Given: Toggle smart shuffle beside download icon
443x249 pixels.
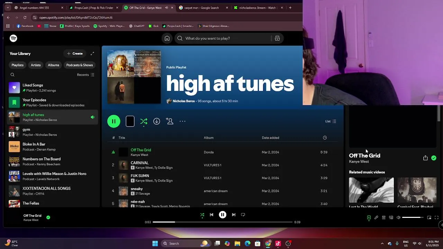Looking at the screenshot, I should (144, 121).
